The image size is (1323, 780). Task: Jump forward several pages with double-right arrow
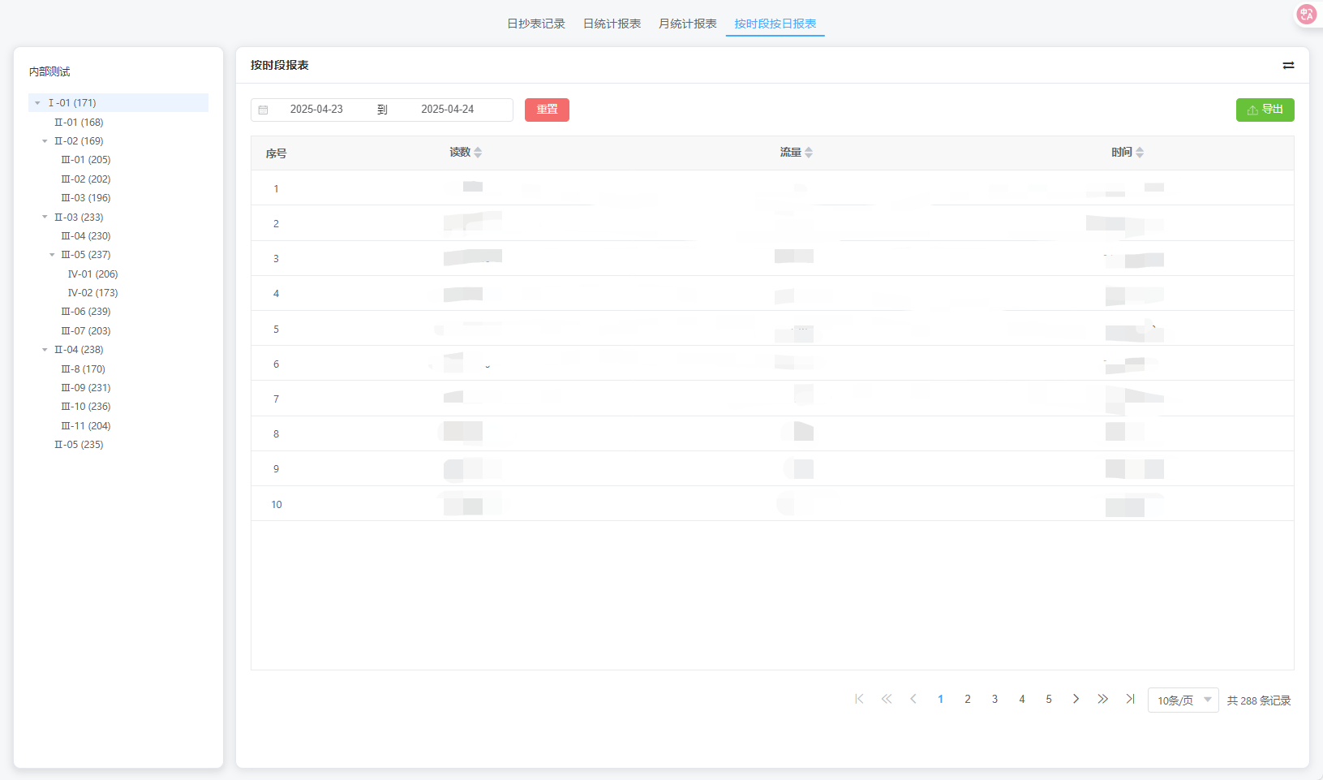(1102, 699)
